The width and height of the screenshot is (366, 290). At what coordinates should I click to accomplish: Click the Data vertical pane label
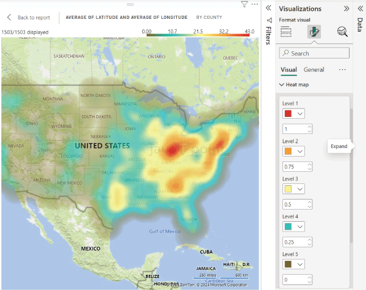[x=360, y=25]
